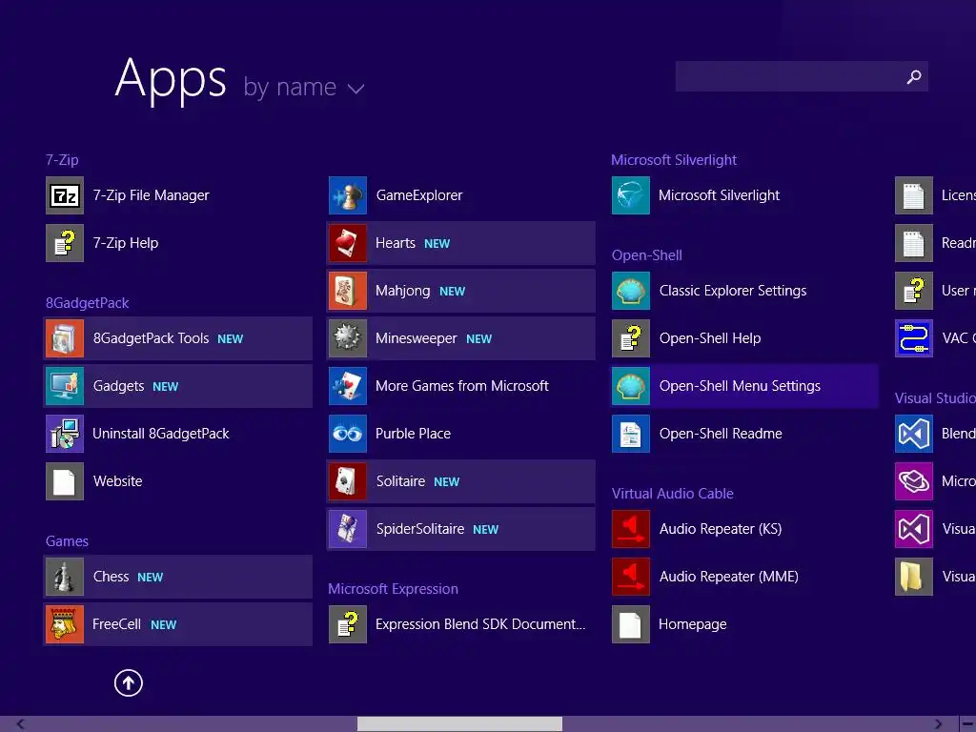Click 'More Games from Microsoft' label
The height and width of the screenshot is (732, 976).
pos(462,386)
